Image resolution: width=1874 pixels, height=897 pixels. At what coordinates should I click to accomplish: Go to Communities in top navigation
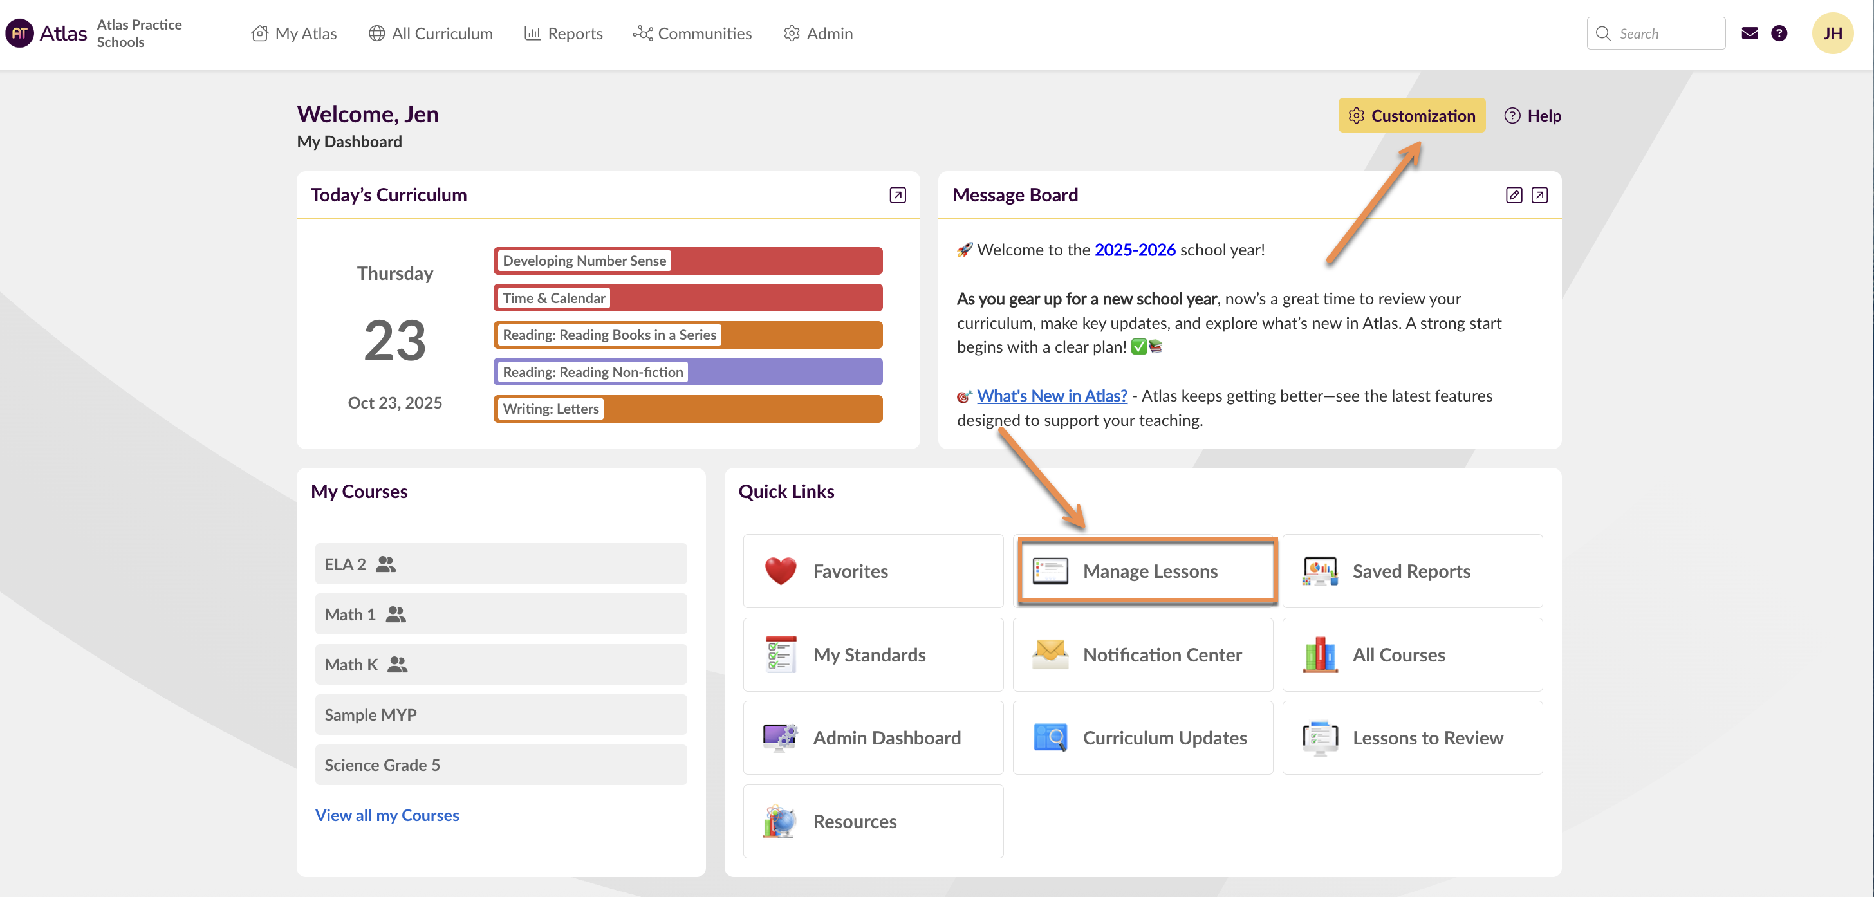click(x=692, y=33)
